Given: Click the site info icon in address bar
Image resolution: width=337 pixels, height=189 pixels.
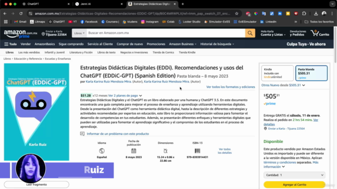Looking at the screenshot, I should [31, 14].
